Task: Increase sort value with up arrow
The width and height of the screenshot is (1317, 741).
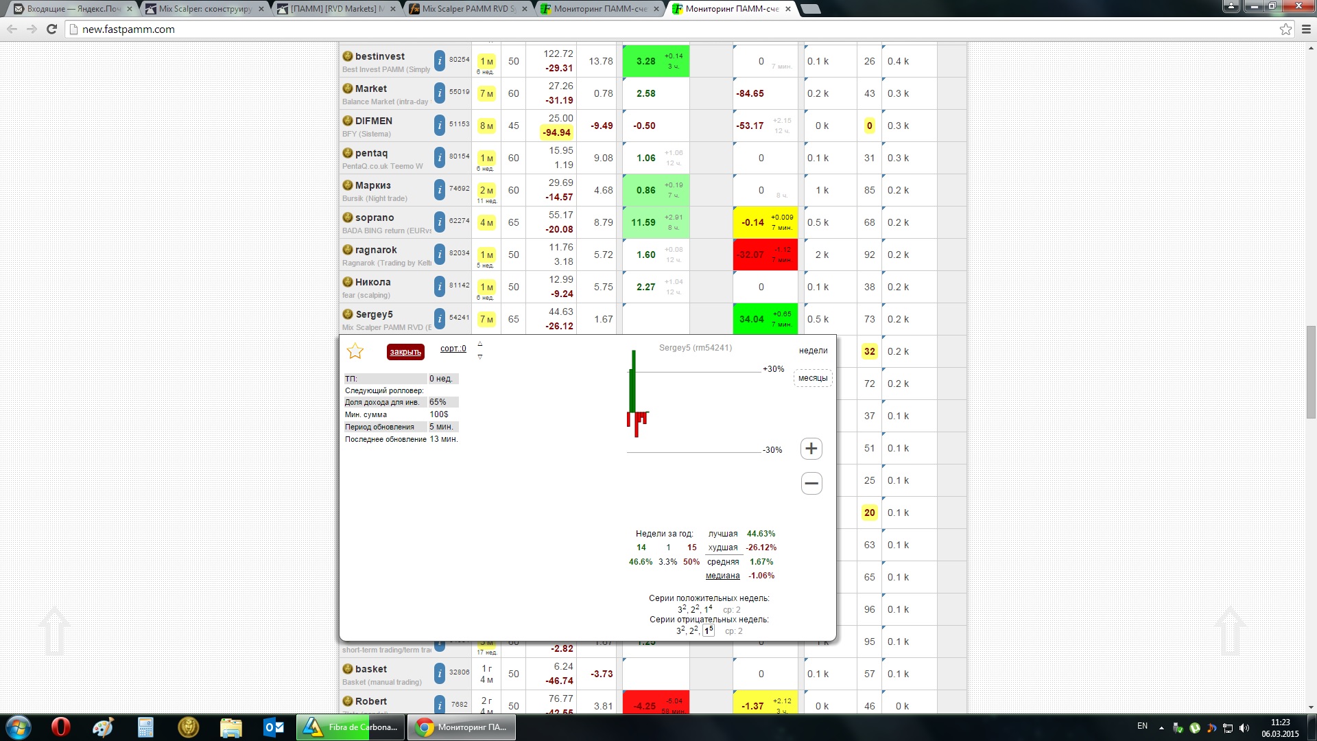Action: (480, 344)
